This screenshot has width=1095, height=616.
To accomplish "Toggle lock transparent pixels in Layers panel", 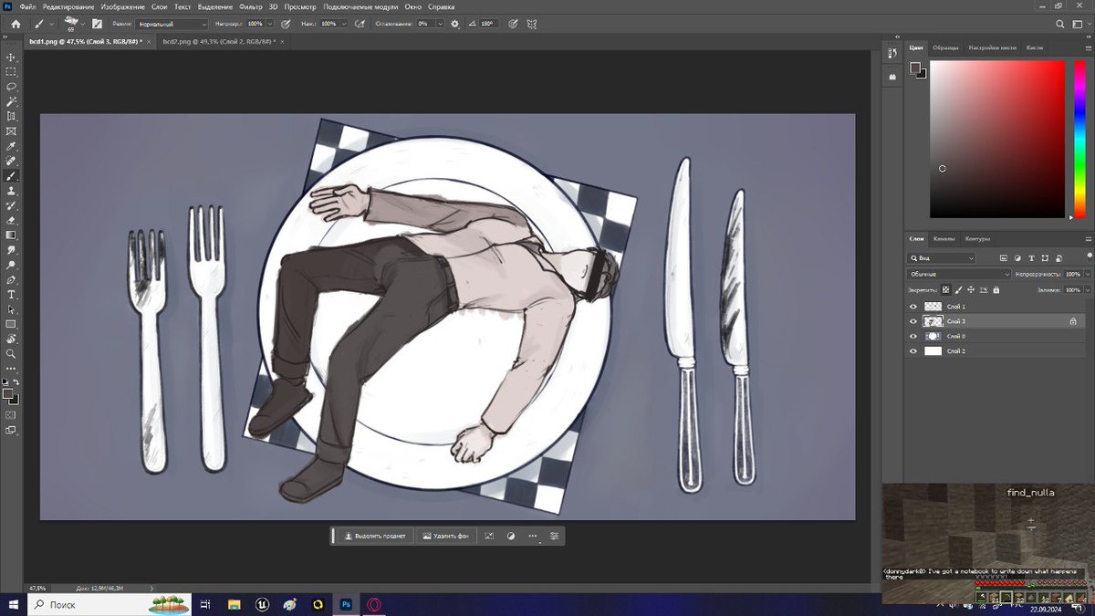I will [948, 290].
